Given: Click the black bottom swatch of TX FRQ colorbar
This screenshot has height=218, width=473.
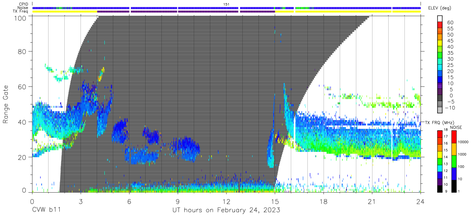Looking at the screenshot, I should coord(440,188).
